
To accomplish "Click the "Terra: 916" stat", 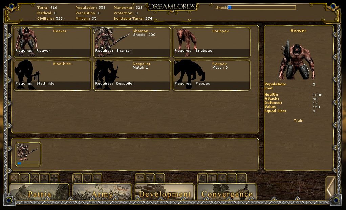I will click(47, 7).
